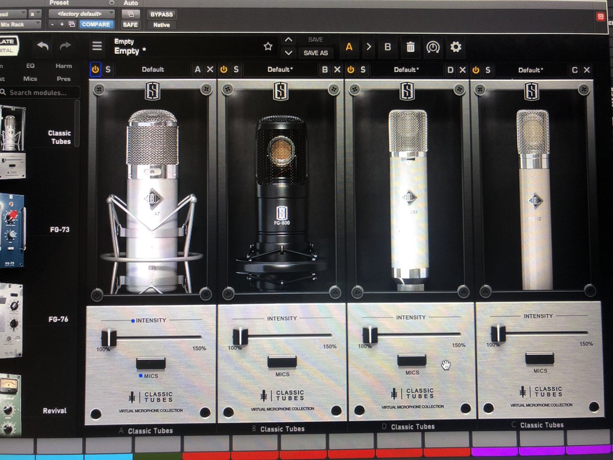Viewport: 613px width, 460px height.
Task: Select the FG-47 microphone image
Action: click(x=151, y=202)
